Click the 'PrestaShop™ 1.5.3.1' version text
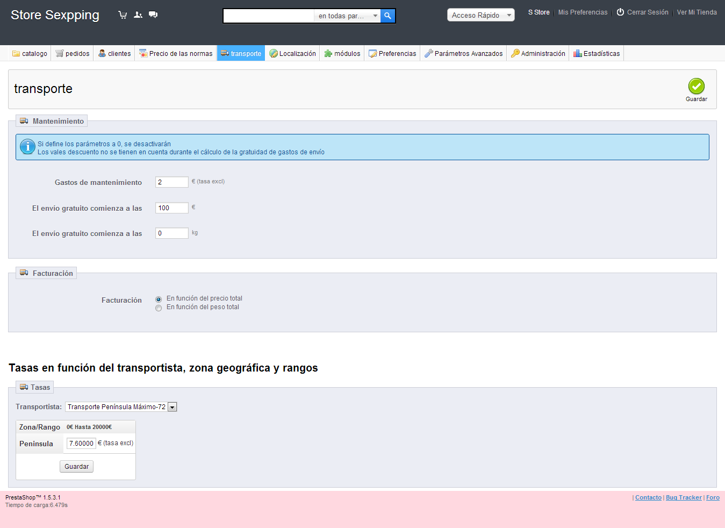Screen dimensions: 725x528 [x=33, y=497]
